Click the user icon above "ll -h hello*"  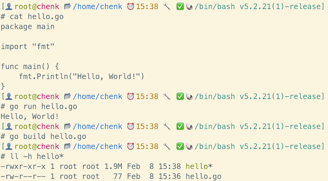(9, 147)
